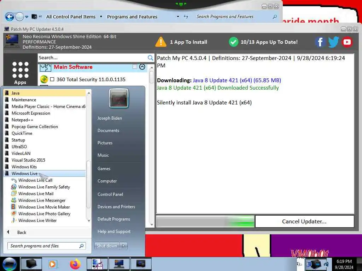Open Devices and Printers
The height and width of the screenshot is (271, 362).
[116, 207]
